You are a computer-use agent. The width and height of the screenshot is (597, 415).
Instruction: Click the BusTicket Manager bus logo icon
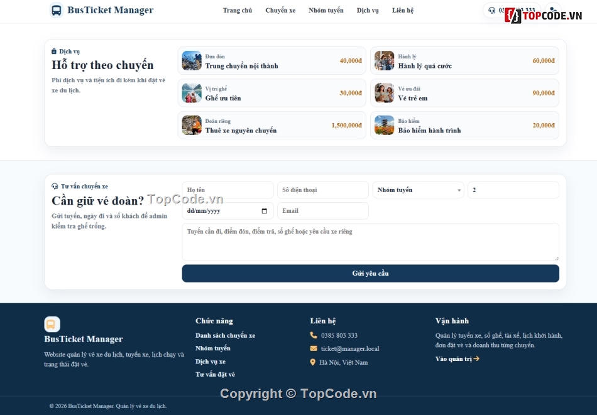tap(57, 10)
